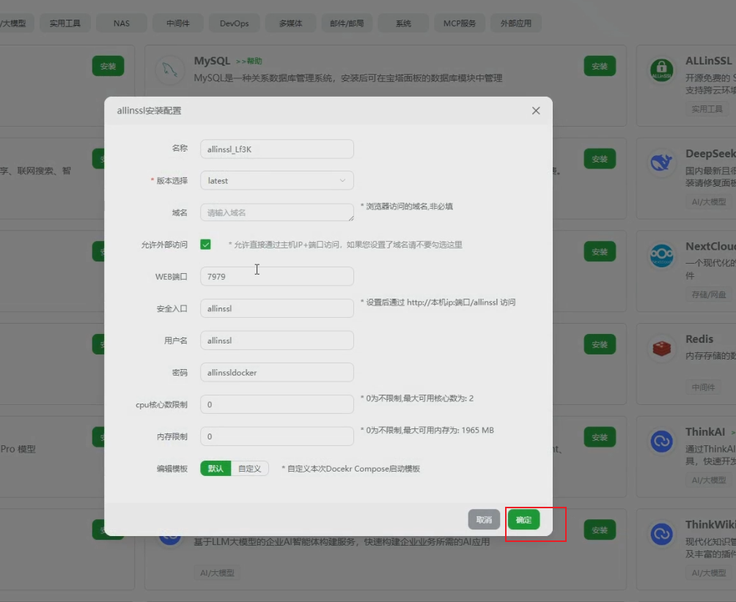This screenshot has width=736, height=602.
Task: Click the ThinkWiki app icon
Action: (661, 534)
